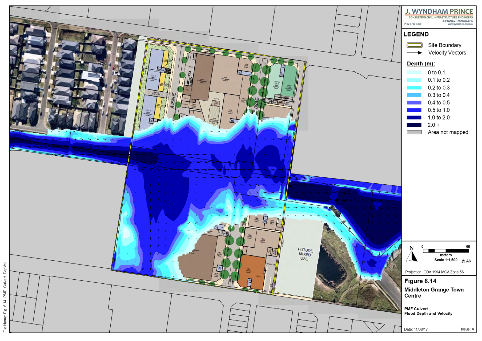Click the '2.0 +' depth label
The width and height of the screenshot is (482, 341).
click(434, 125)
